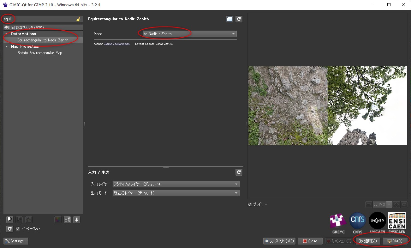The width and height of the screenshot is (411, 248).
Task: Open the Mode dropdown showing to Nadir / Zenith
Action: pyautogui.click(x=189, y=34)
